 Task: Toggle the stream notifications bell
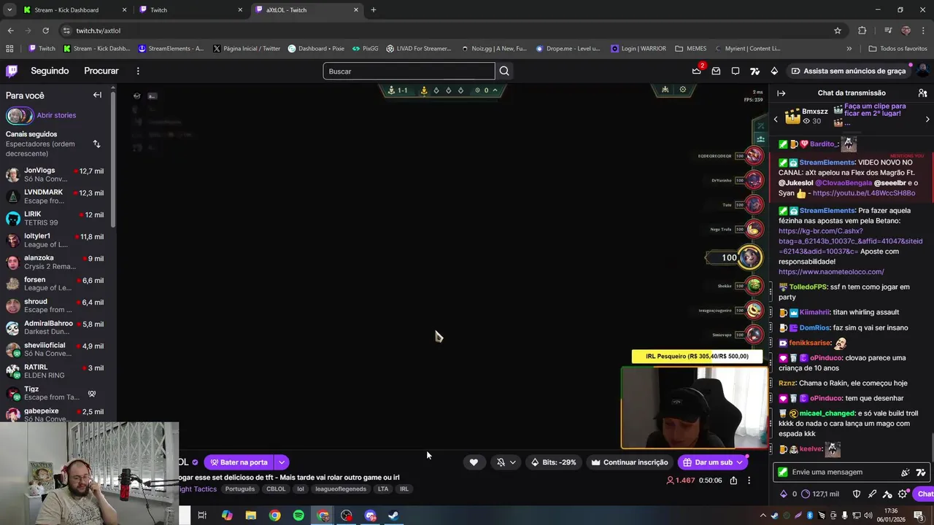pyautogui.click(x=501, y=462)
